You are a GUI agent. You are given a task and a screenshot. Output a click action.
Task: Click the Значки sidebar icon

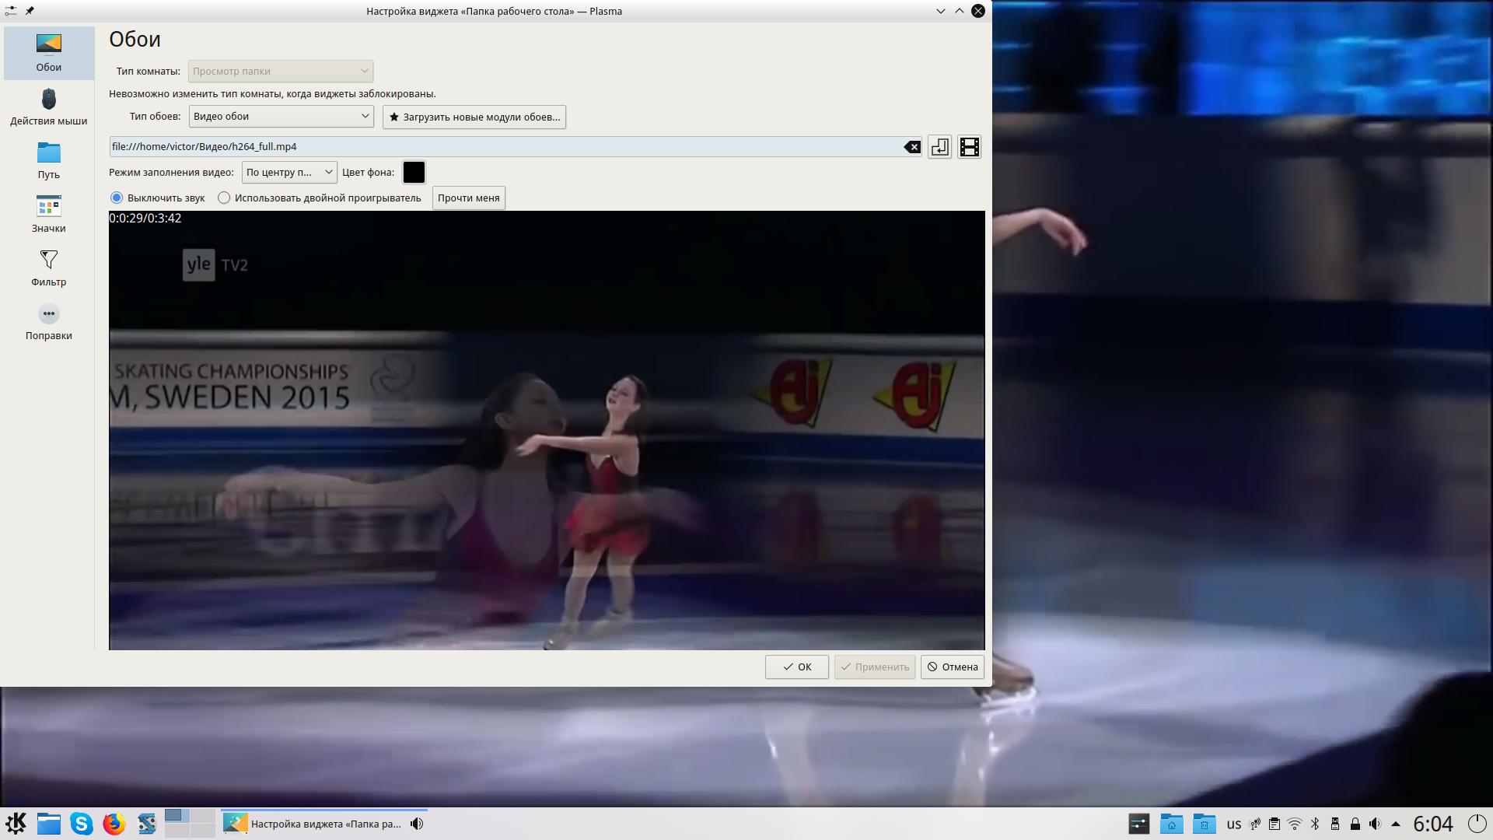pyautogui.click(x=48, y=206)
